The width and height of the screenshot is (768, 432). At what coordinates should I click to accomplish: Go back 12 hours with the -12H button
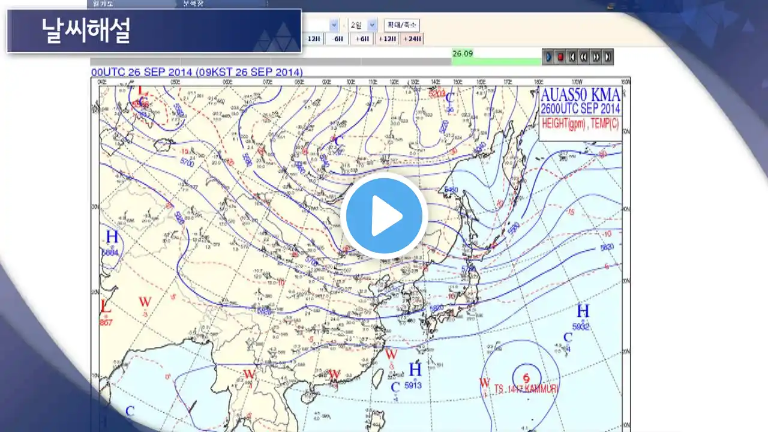tap(314, 39)
